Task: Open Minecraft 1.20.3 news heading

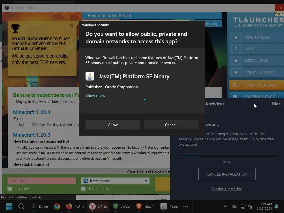Action: click(32, 135)
